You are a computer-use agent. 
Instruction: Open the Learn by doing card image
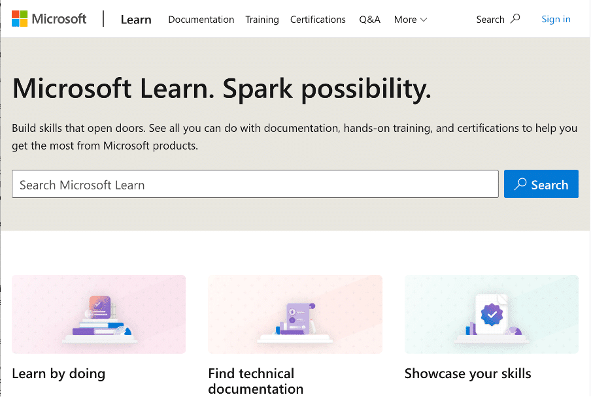click(99, 314)
